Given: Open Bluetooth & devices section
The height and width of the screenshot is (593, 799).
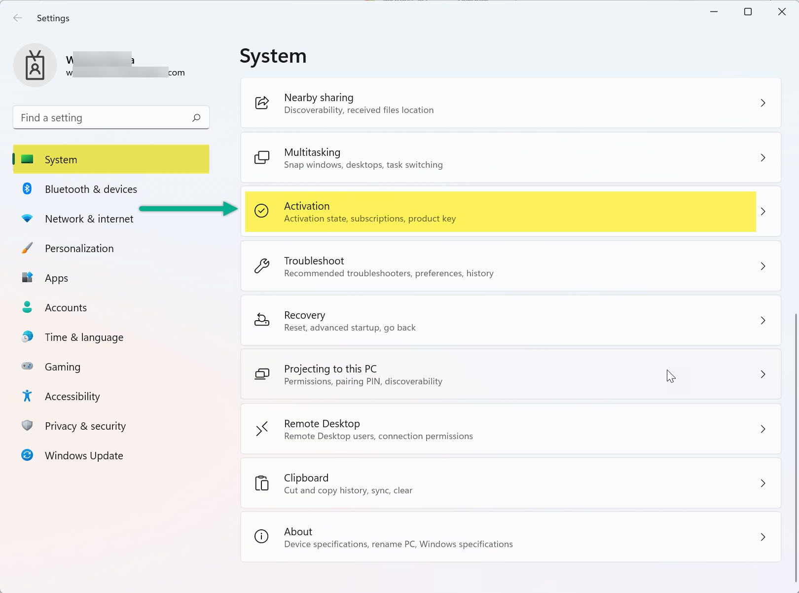Looking at the screenshot, I should tap(111, 189).
